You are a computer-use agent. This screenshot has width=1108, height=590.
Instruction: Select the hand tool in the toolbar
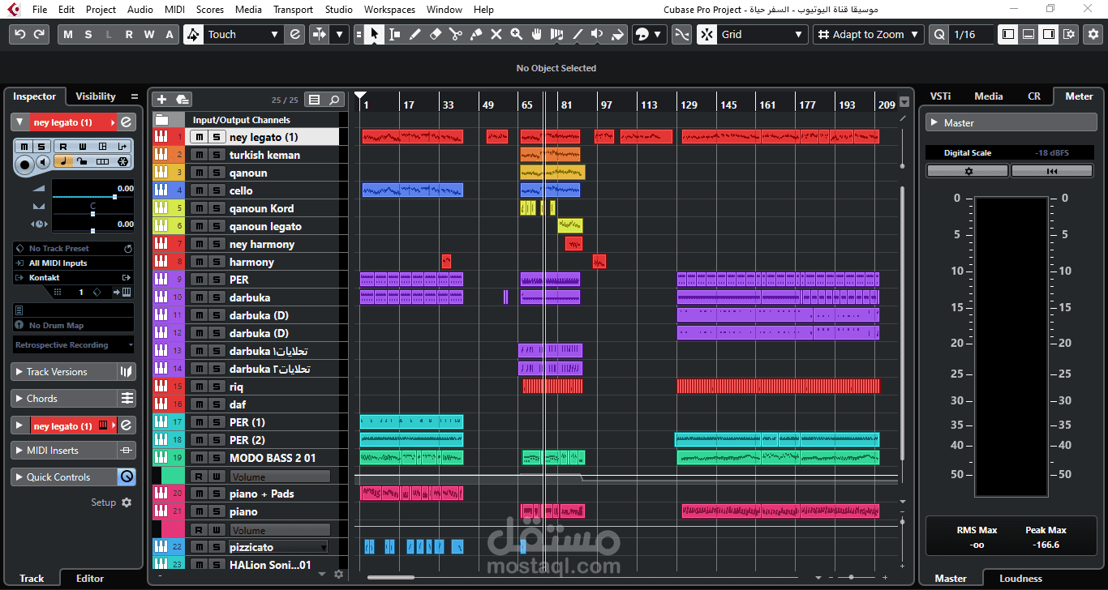536,34
